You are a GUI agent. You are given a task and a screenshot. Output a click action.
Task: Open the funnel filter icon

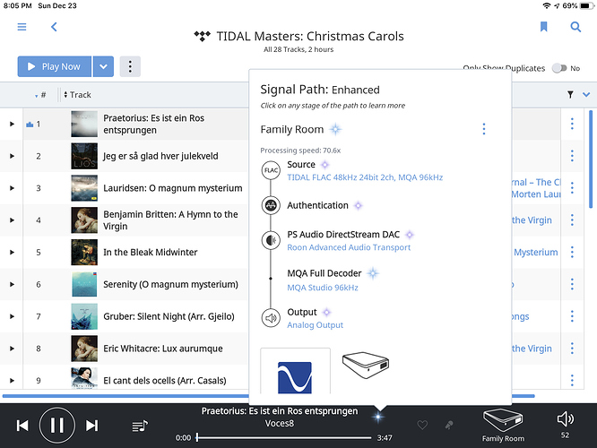[570, 94]
